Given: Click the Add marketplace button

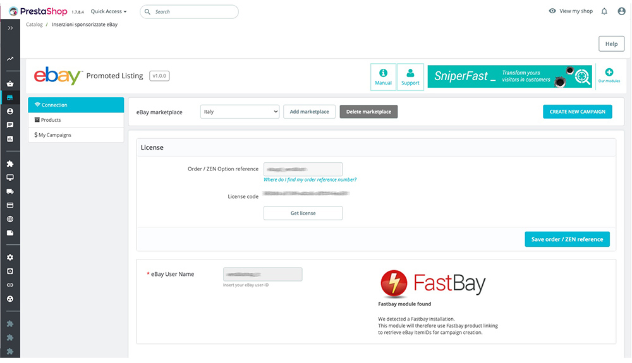Looking at the screenshot, I should tap(309, 112).
